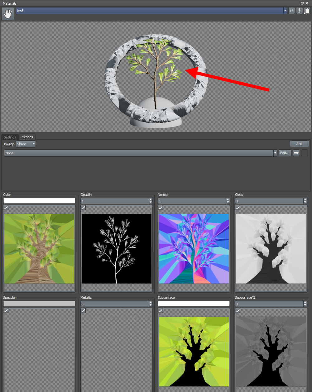Click the Metallic value stepper arrows
Viewport: 312px width, 392px height.
(x=151, y=304)
